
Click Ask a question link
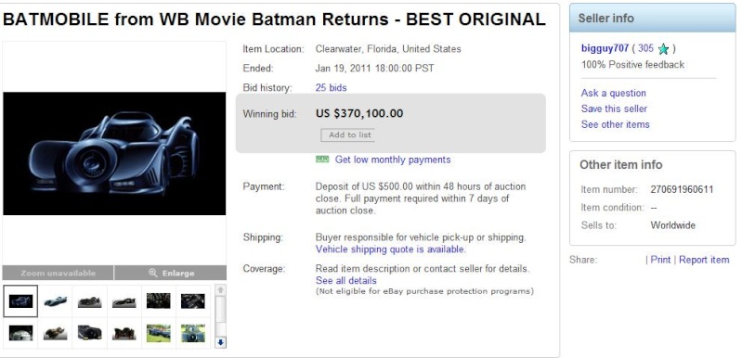tap(613, 93)
